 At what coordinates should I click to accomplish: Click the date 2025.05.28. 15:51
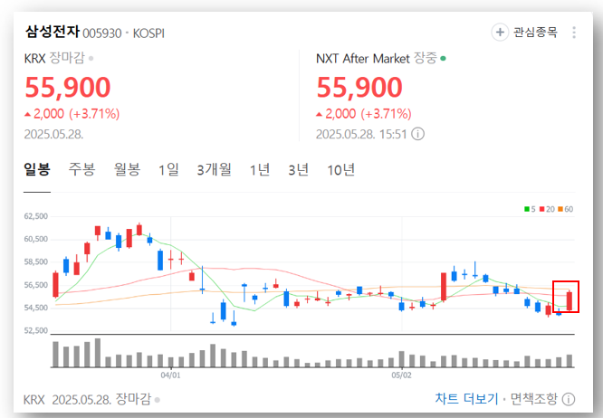coord(361,134)
